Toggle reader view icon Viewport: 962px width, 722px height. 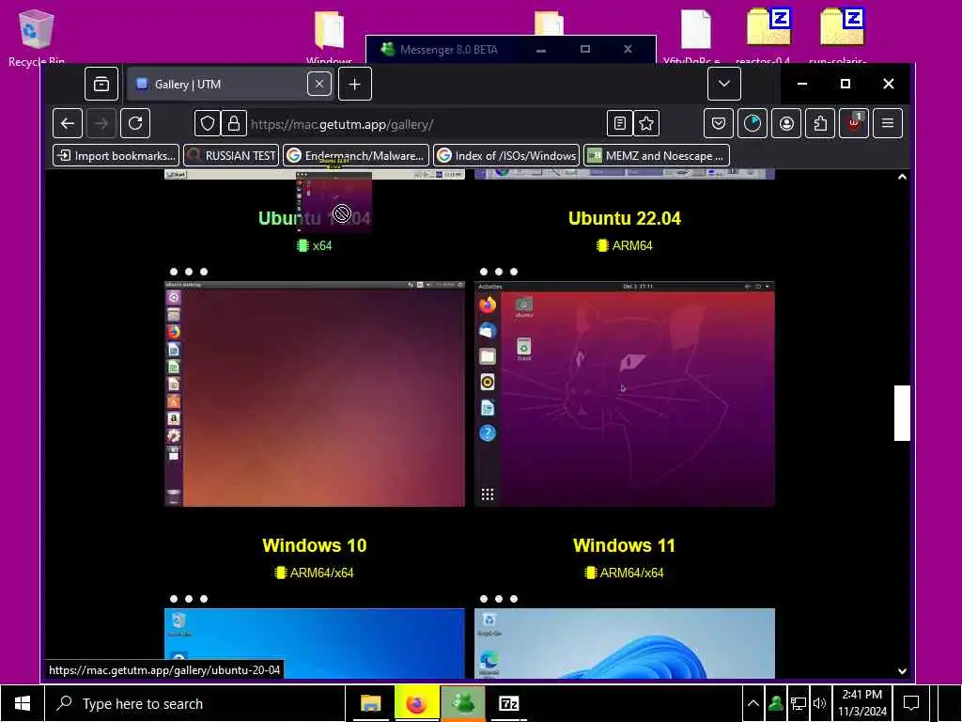620,124
